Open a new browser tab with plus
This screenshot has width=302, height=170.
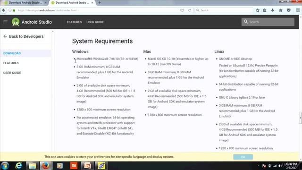(x=100, y=3)
